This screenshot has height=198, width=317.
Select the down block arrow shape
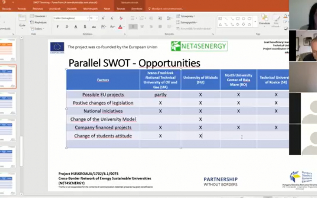coord(244,25)
